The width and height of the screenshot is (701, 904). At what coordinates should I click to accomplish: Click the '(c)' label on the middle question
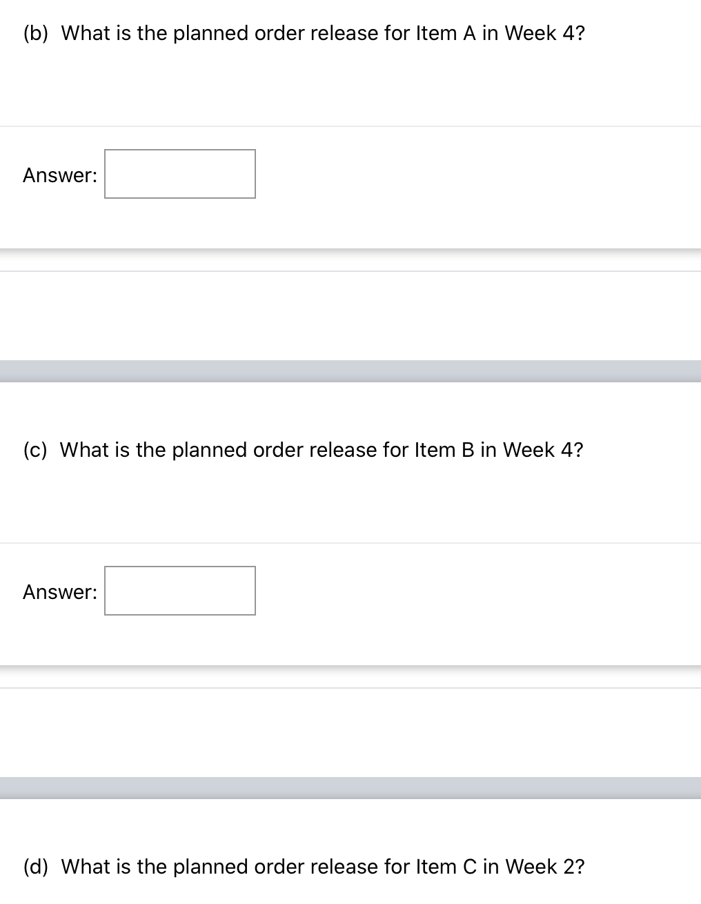[x=37, y=449]
